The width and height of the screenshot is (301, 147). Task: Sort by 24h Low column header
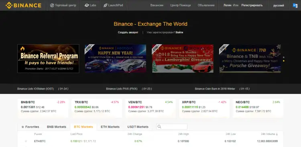[x=231, y=134]
